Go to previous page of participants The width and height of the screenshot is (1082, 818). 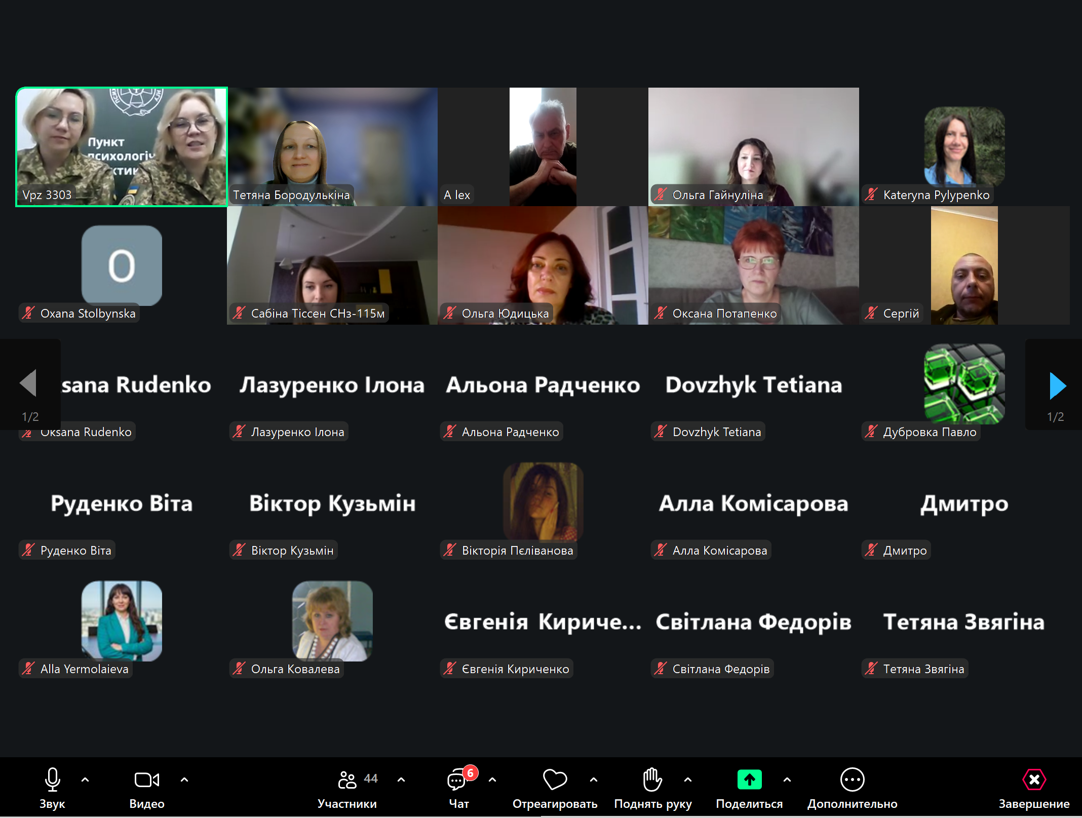(28, 383)
